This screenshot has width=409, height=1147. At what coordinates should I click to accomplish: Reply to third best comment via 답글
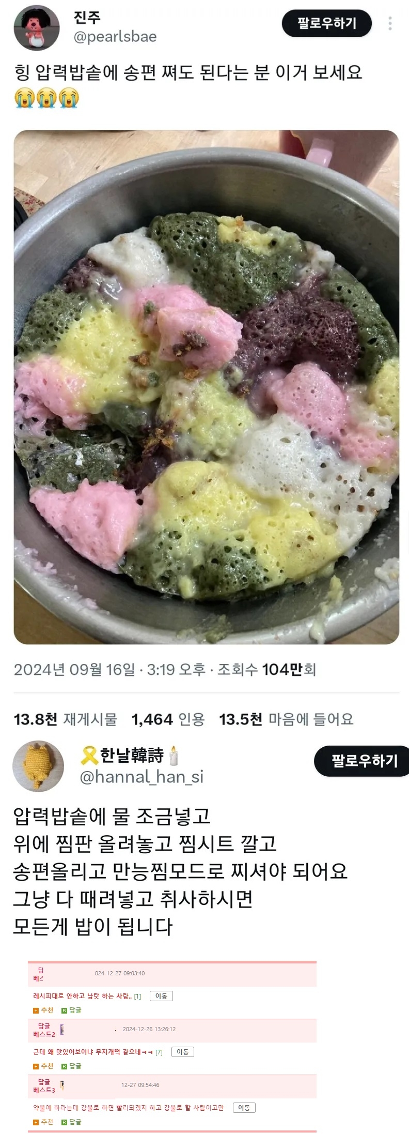(x=71, y=1122)
